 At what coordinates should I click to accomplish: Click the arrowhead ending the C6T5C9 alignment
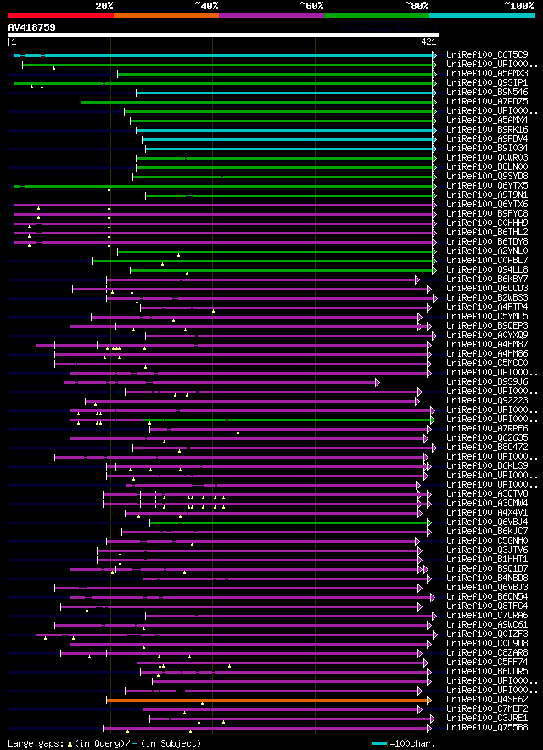[x=434, y=55]
